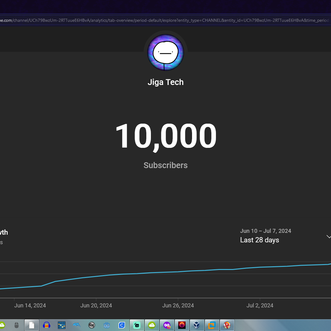This screenshot has height=331, width=331.
Task: Click the red P taskbar icon
Action: click(227, 325)
